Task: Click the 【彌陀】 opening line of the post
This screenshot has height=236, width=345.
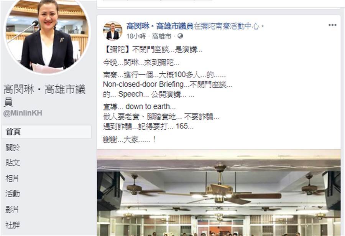Action: point(153,50)
